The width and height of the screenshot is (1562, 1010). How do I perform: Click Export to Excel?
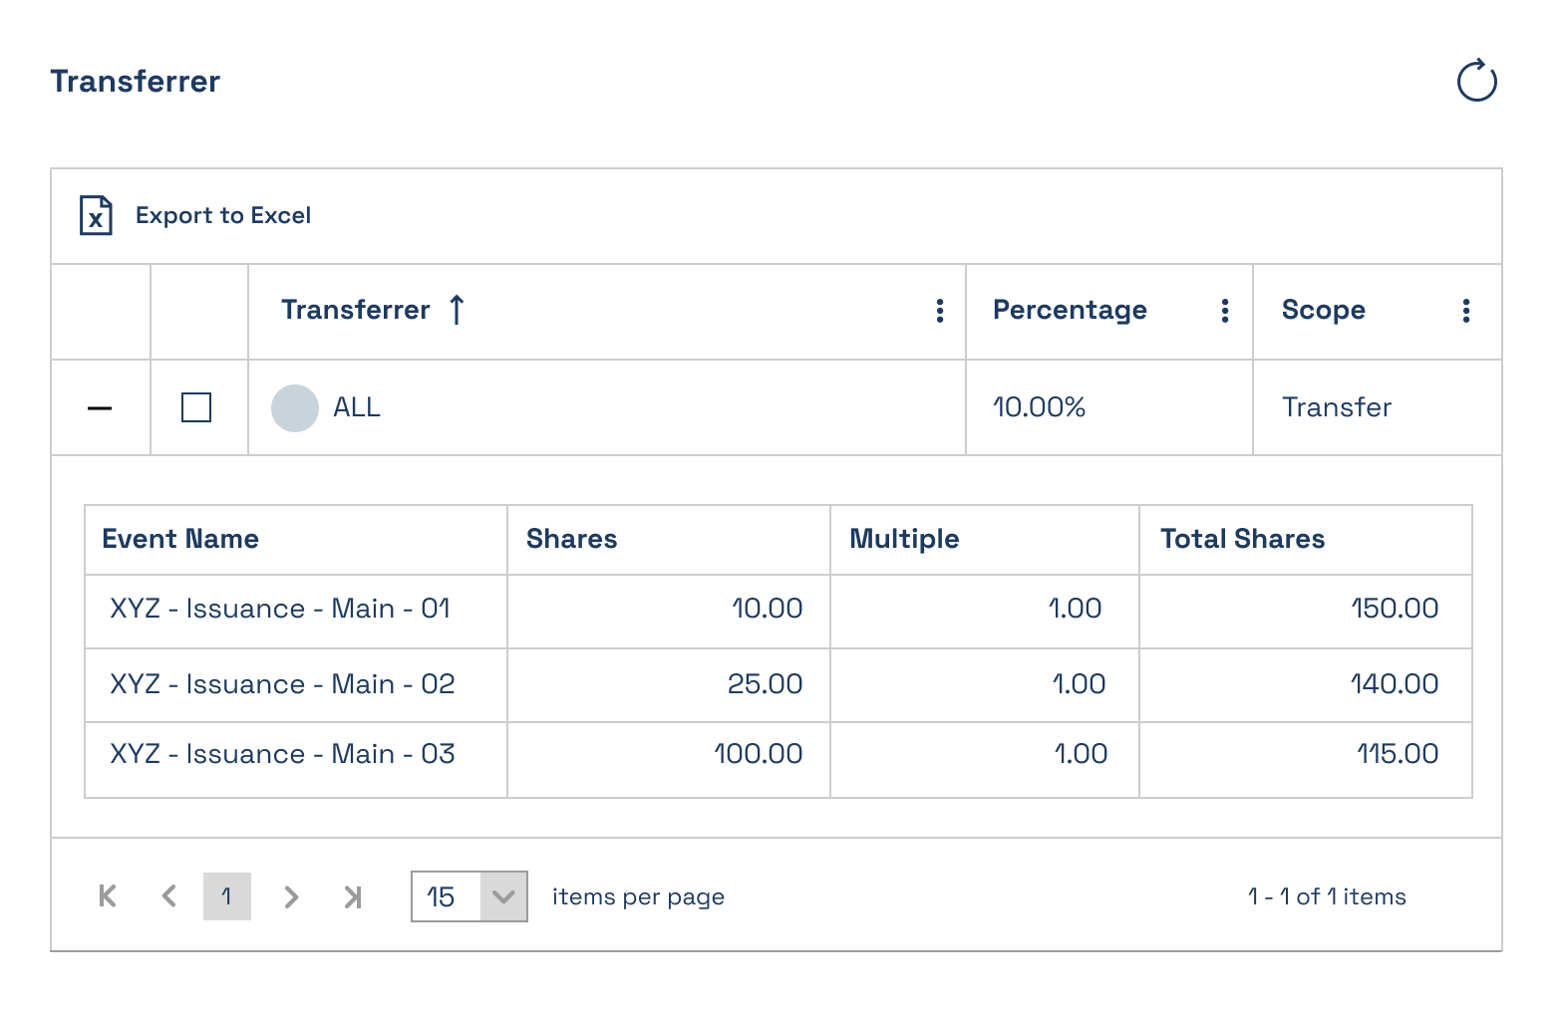point(223,215)
